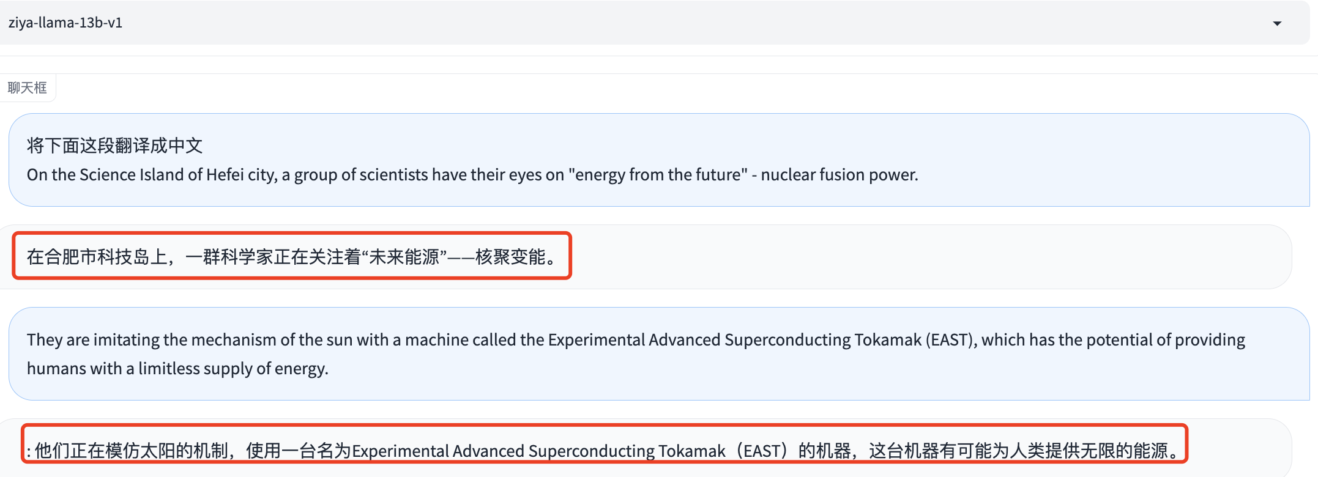The height and width of the screenshot is (477, 1318).
Task: Open the ziya-llama-13b-v1 model selector
Action: tap(655, 23)
